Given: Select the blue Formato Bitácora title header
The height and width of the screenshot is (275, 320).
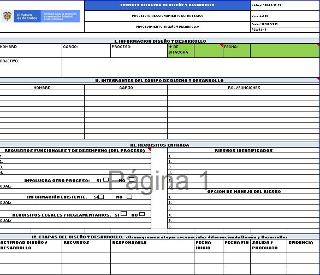Looking at the screenshot, I should (x=167, y=5).
